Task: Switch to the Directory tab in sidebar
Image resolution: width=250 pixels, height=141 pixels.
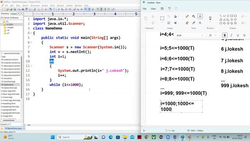Action: (5, 14)
